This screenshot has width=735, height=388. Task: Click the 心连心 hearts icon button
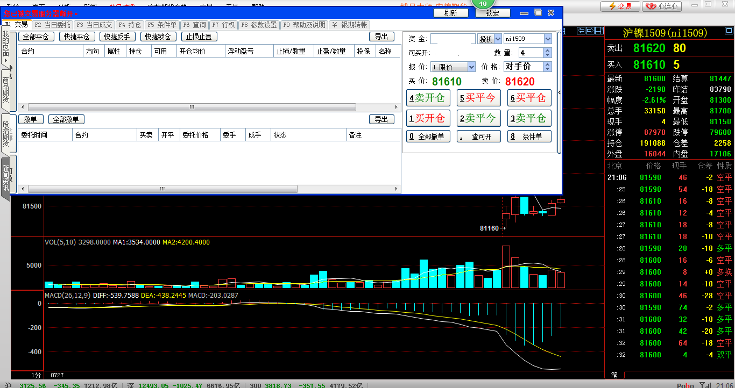pyautogui.click(x=662, y=6)
